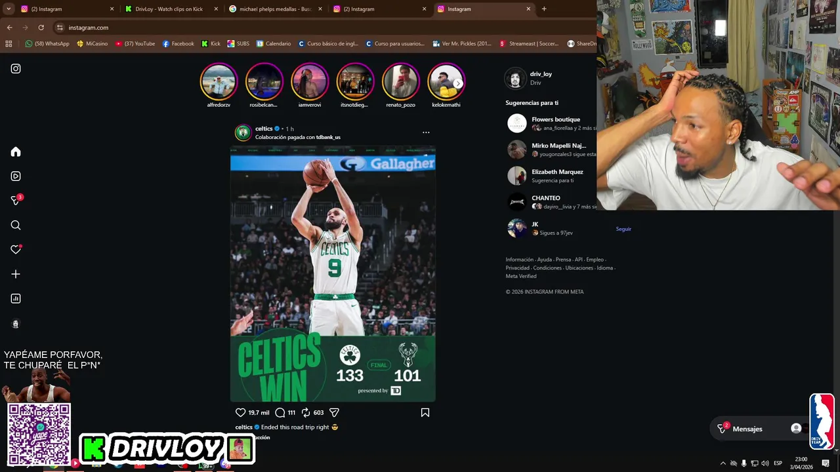Go back in browser history
This screenshot has width=840, height=472.
[9, 28]
